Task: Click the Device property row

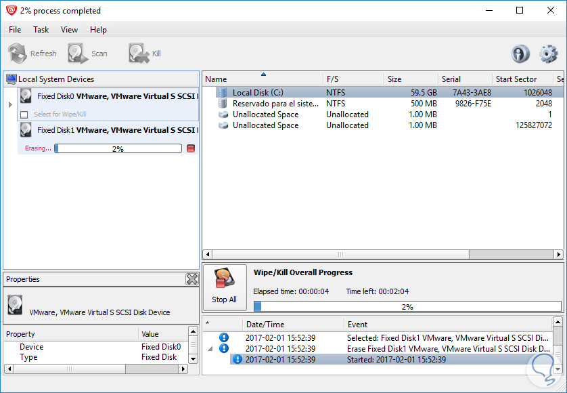Action: click(97, 347)
